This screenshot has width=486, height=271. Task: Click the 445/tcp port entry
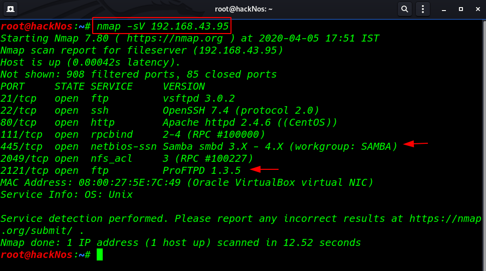pyautogui.click(x=22, y=147)
